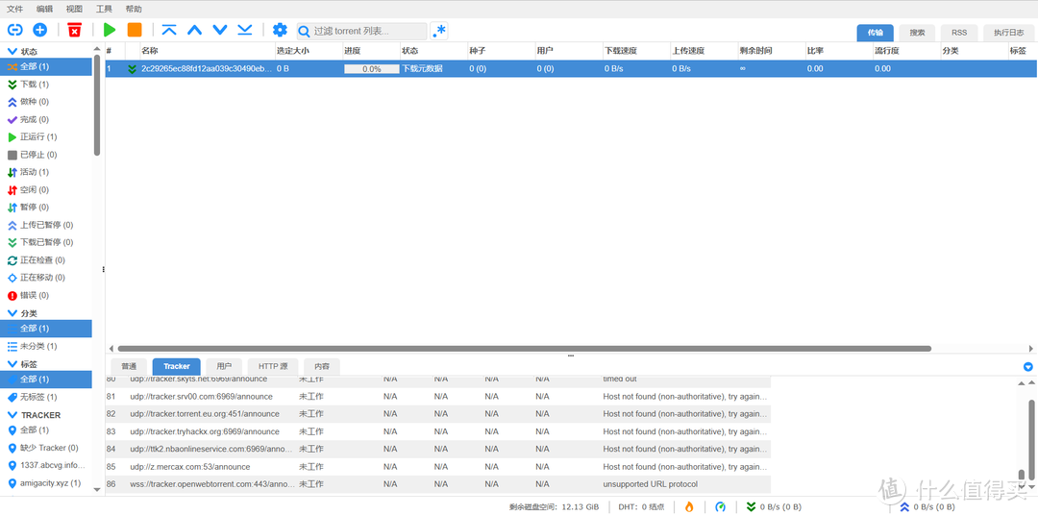This screenshot has width=1038, height=515.
Task: Sort by 名称 column header
Action: 208,51
